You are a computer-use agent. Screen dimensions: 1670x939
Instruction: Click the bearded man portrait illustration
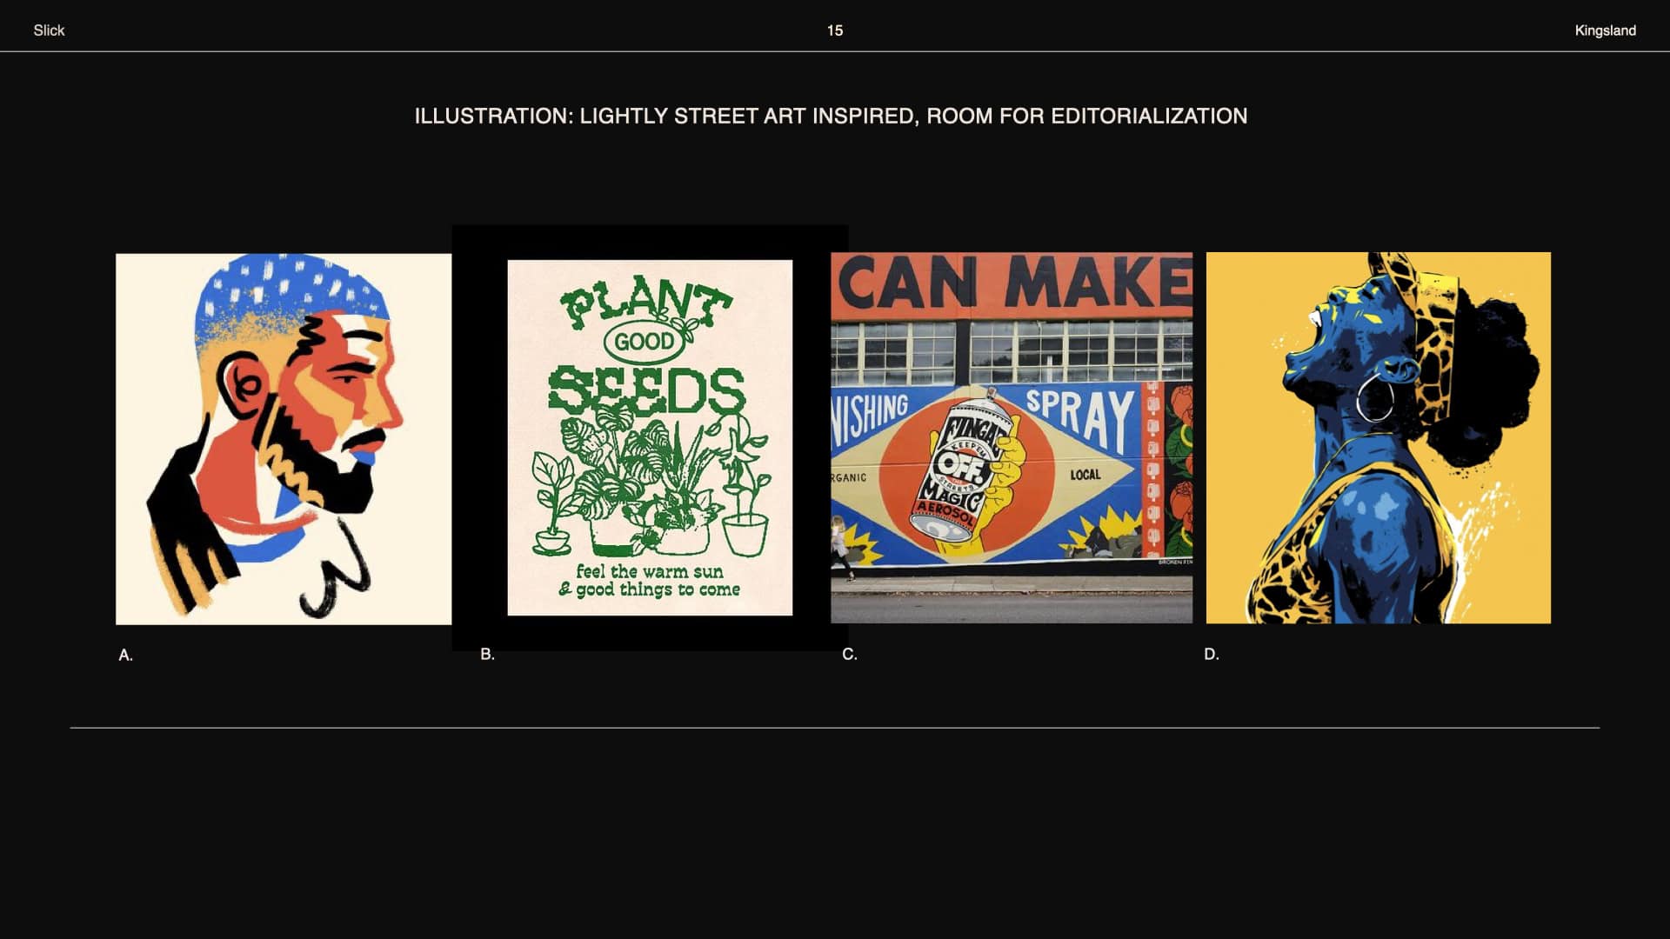pos(284,439)
